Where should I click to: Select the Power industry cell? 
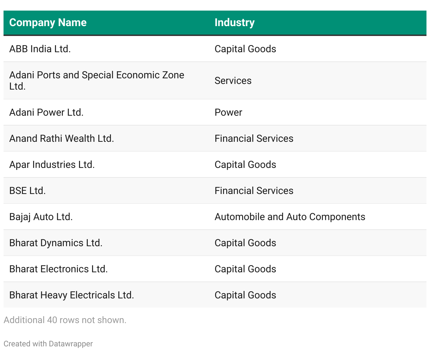pyautogui.click(x=228, y=112)
